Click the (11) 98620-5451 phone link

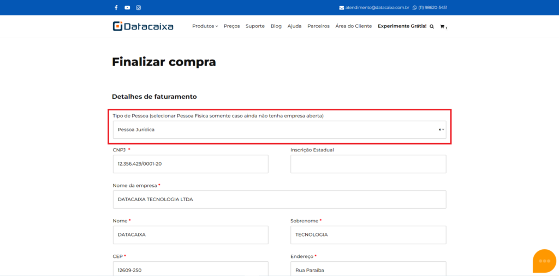coord(433,8)
